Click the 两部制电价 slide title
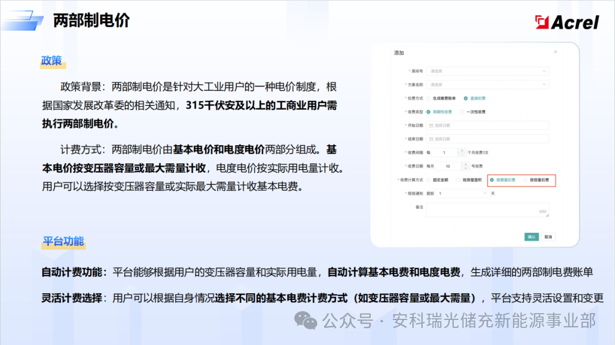This screenshot has width=615, height=345. pos(91,20)
